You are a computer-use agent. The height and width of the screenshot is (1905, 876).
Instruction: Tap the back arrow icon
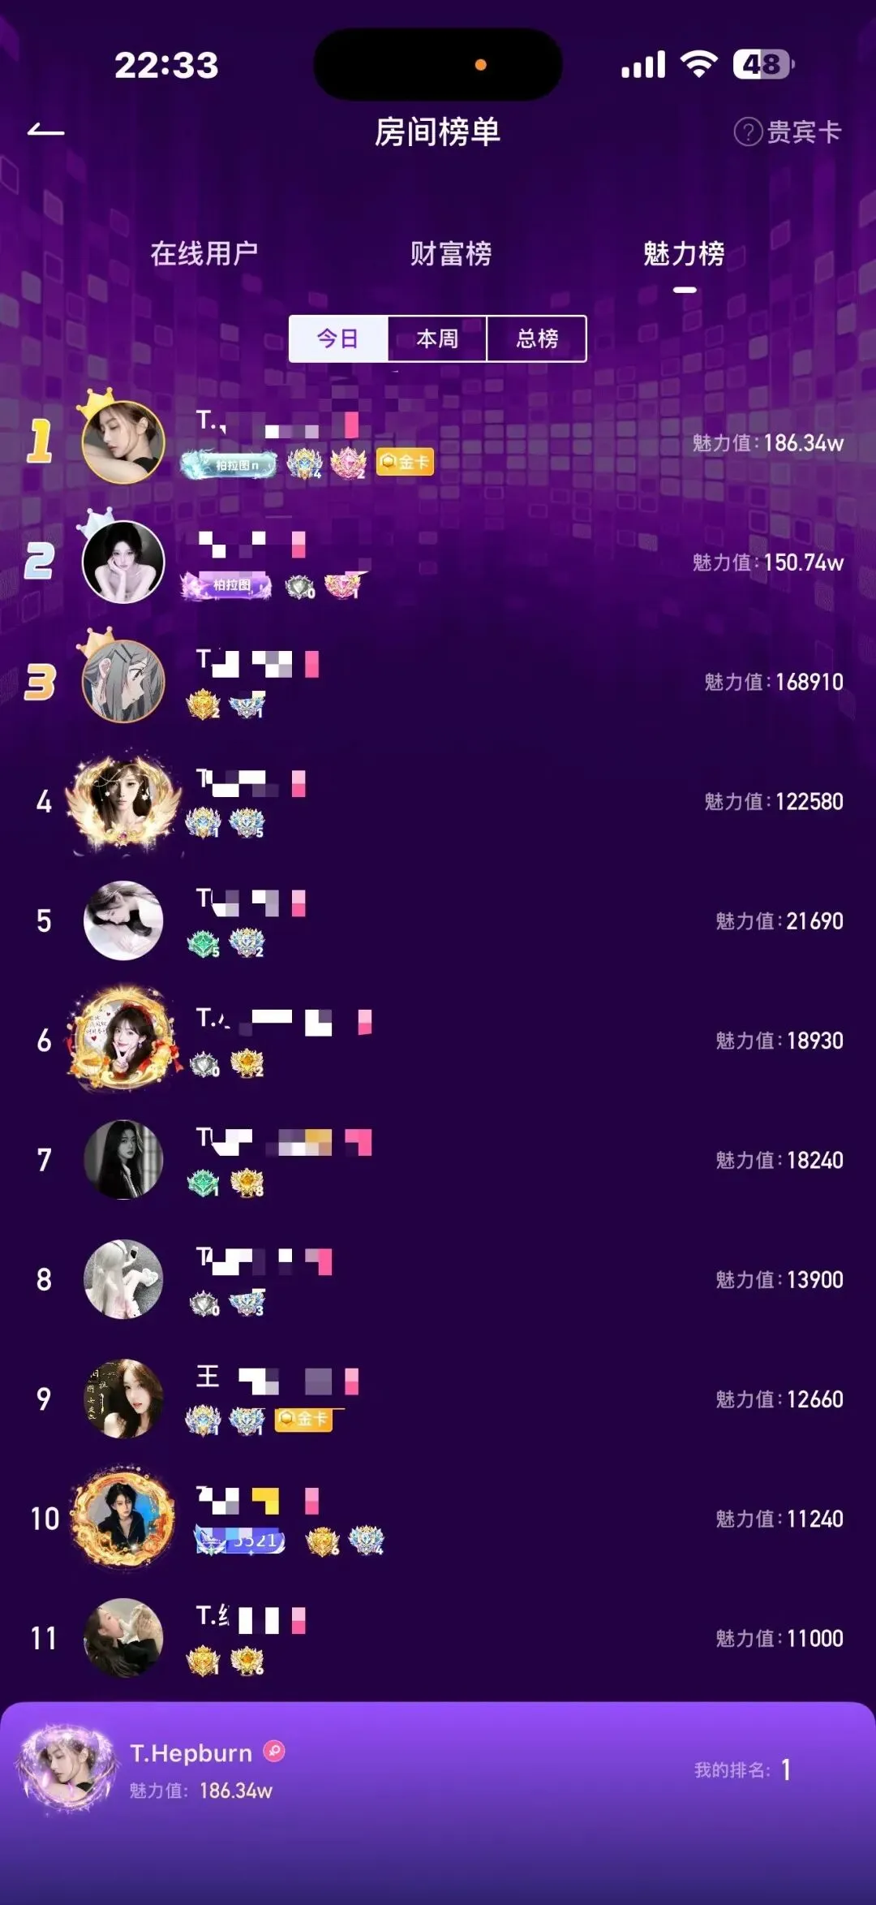pos(45,131)
